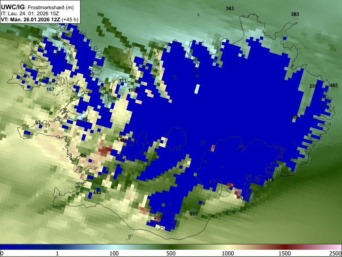Select the 413 value on the map
Viewport: 342px width, 257px height.
tap(97, 193)
